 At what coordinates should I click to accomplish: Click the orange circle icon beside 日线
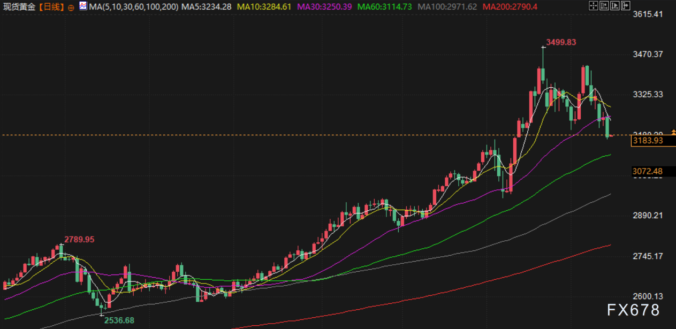click(71, 7)
